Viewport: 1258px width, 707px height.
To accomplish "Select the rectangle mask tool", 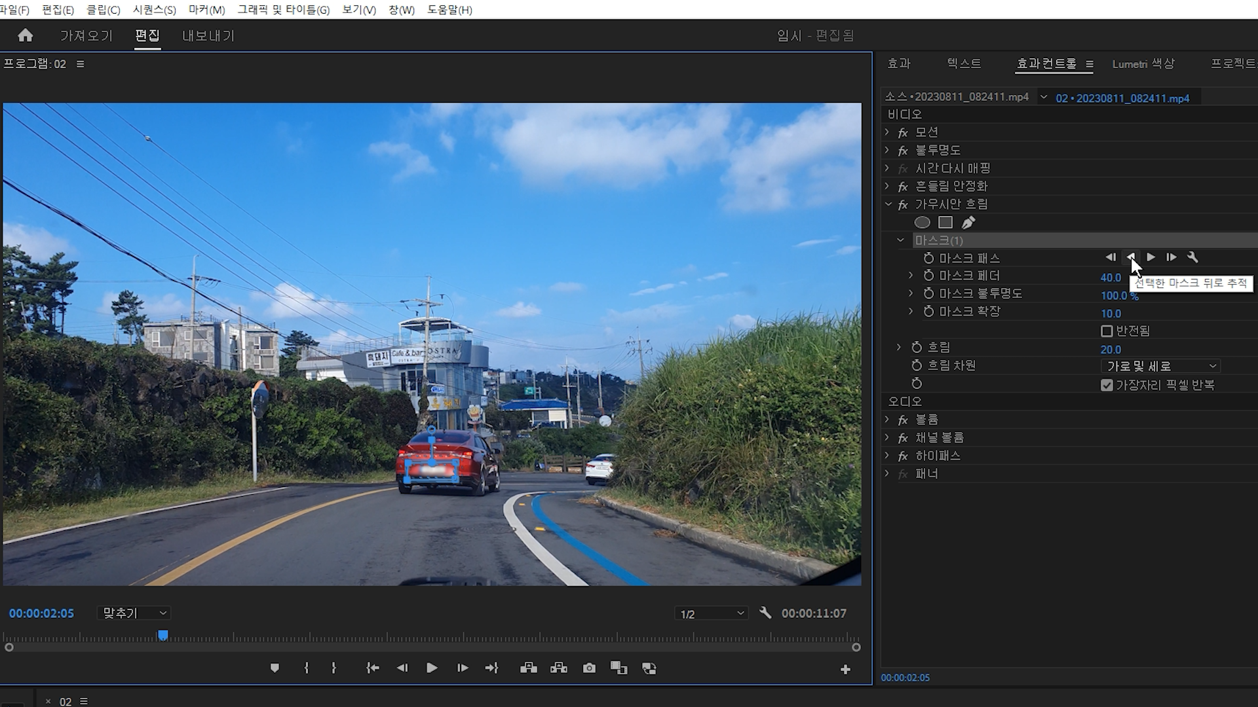I will pos(945,223).
